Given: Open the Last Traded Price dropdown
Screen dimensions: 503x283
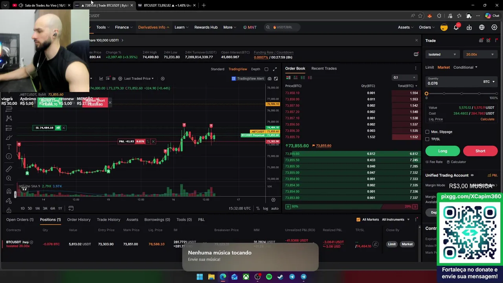Looking at the screenshot, I should (x=139, y=79).
